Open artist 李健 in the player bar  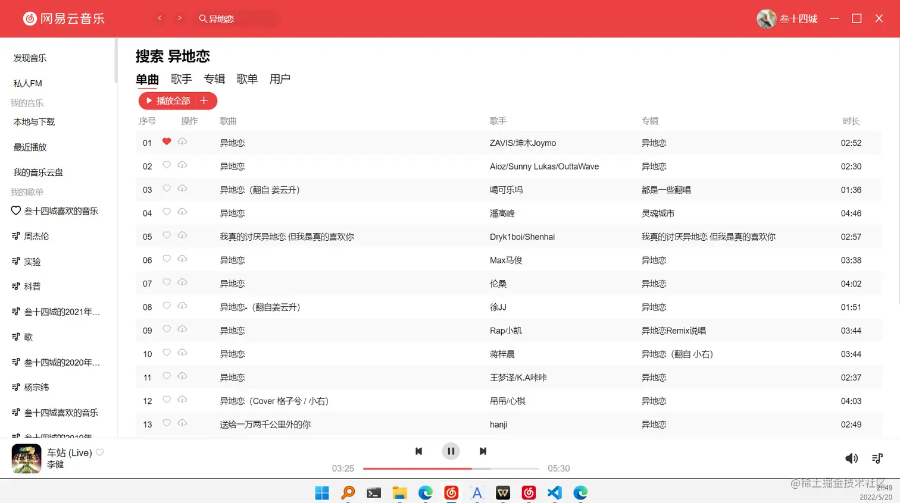point(55,464)
